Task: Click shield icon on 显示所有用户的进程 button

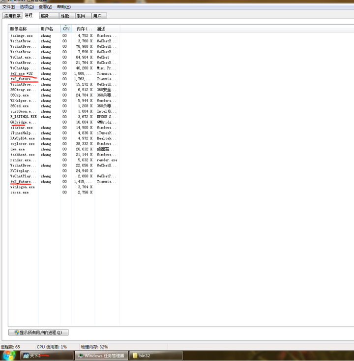Action: 17,332
